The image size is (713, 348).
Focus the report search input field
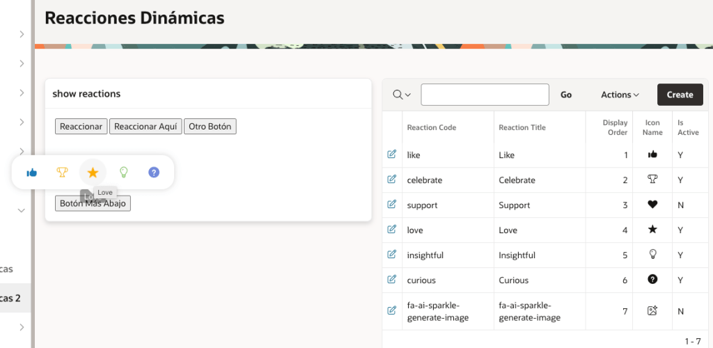485,95
